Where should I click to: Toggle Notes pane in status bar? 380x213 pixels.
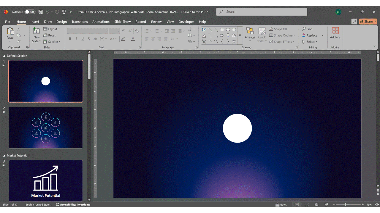281,204
